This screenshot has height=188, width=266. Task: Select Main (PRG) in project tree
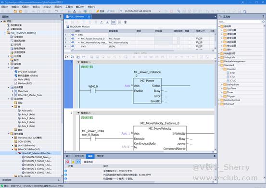point(24,79)
